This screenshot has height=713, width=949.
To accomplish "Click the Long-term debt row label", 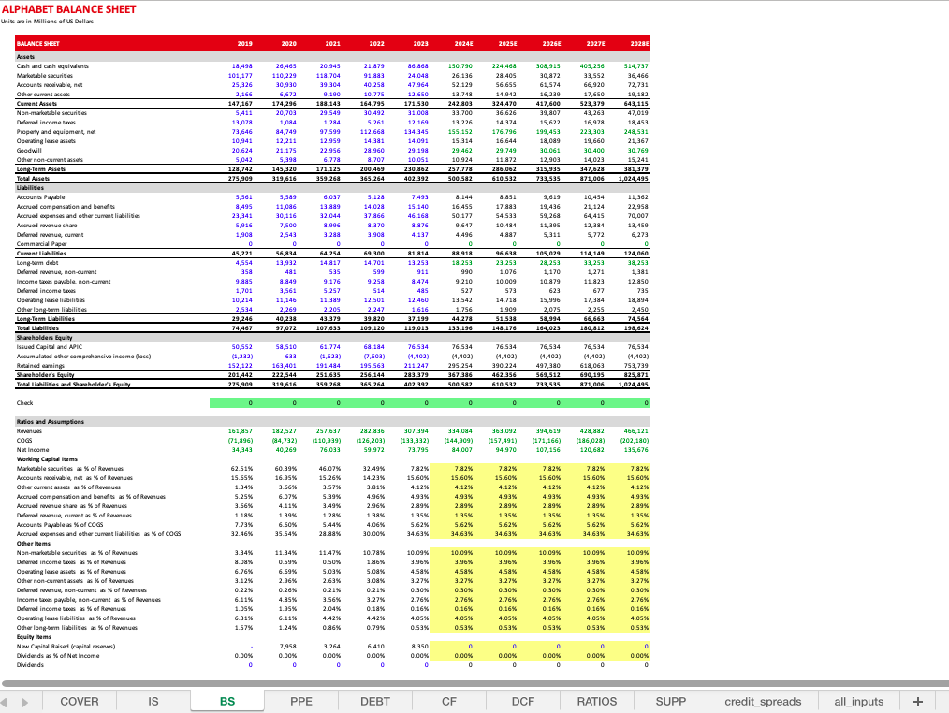I will 36,263.
